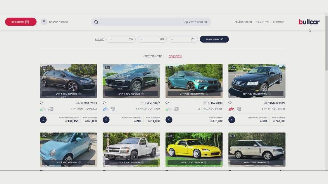Click photo count badge on yellow convertible image
328x184 pixels.
tap(170, 136)
